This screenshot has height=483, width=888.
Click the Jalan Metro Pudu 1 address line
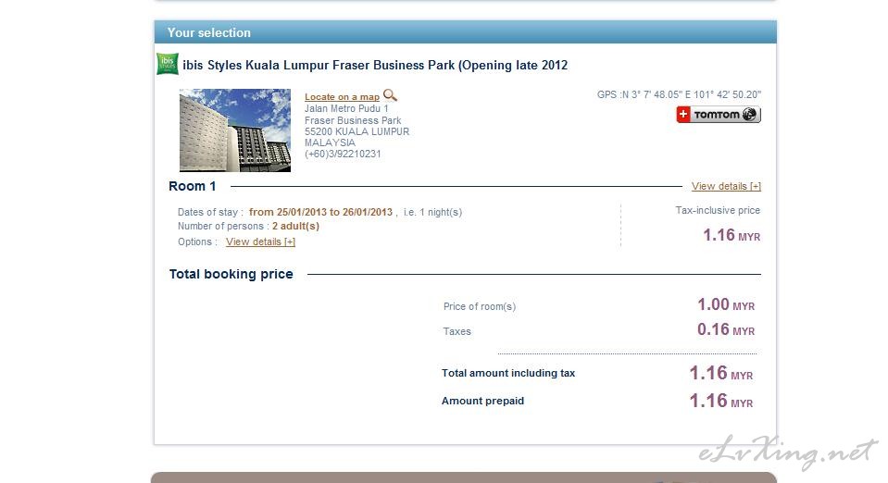pyautogui.click(x=346, y=108)
